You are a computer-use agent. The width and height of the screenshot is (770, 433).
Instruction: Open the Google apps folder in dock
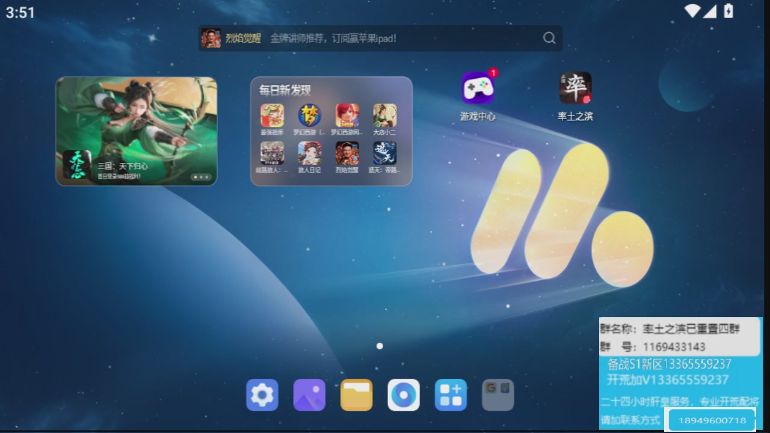[498, 395]
